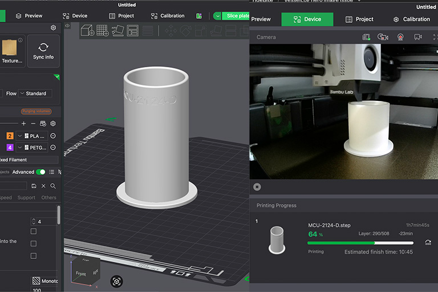Click the X icon beside save preset

[43, 186]
